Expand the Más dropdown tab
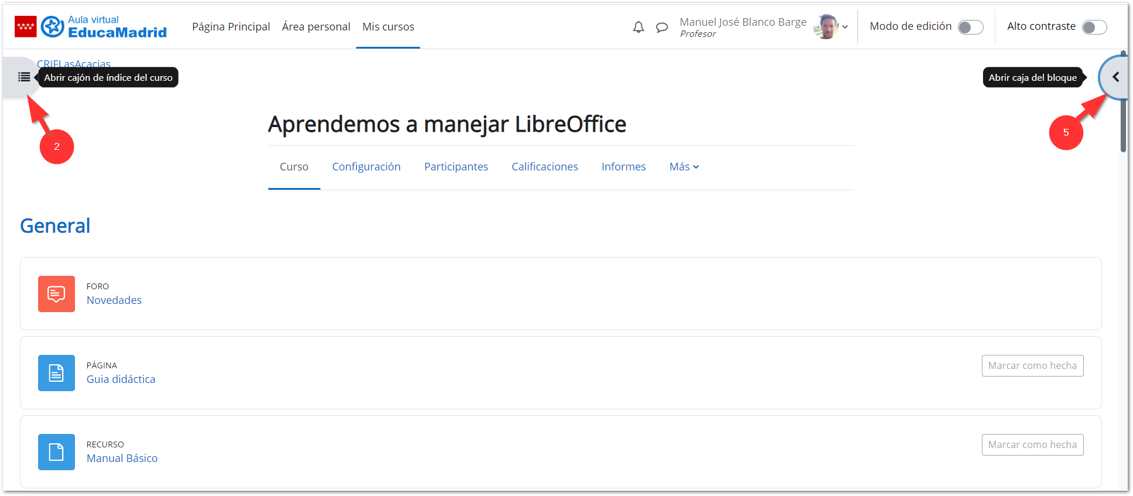 tap(684, 167)
